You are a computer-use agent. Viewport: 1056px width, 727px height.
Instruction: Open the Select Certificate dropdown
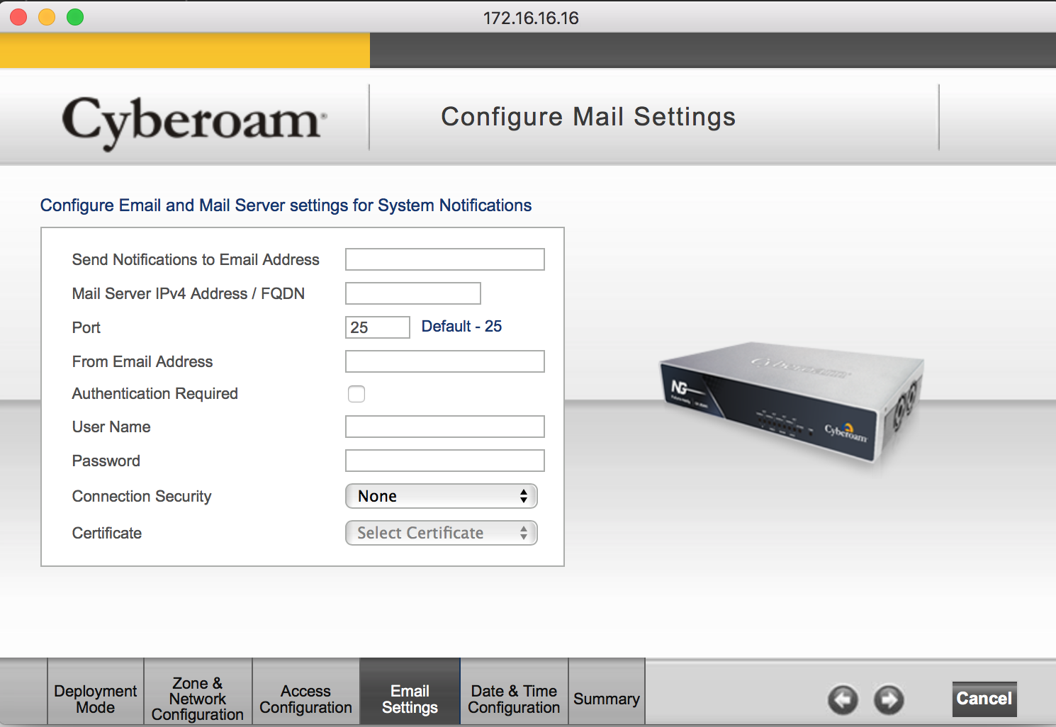click(x=442, y=533)
